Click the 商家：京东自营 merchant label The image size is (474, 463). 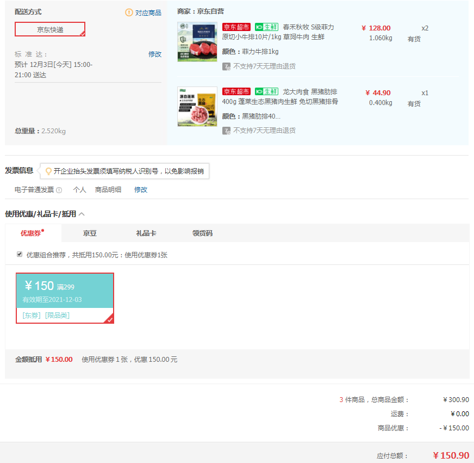pyautogui.click(x=201, y=11)
